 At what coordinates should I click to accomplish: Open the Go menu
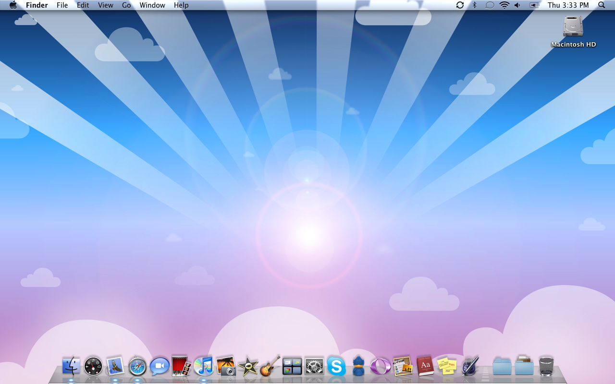coord(126,5)
